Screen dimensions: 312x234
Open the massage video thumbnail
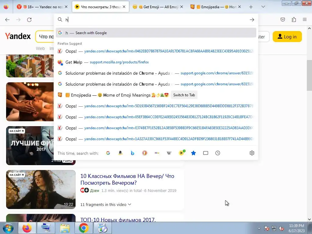coord(30,102)
